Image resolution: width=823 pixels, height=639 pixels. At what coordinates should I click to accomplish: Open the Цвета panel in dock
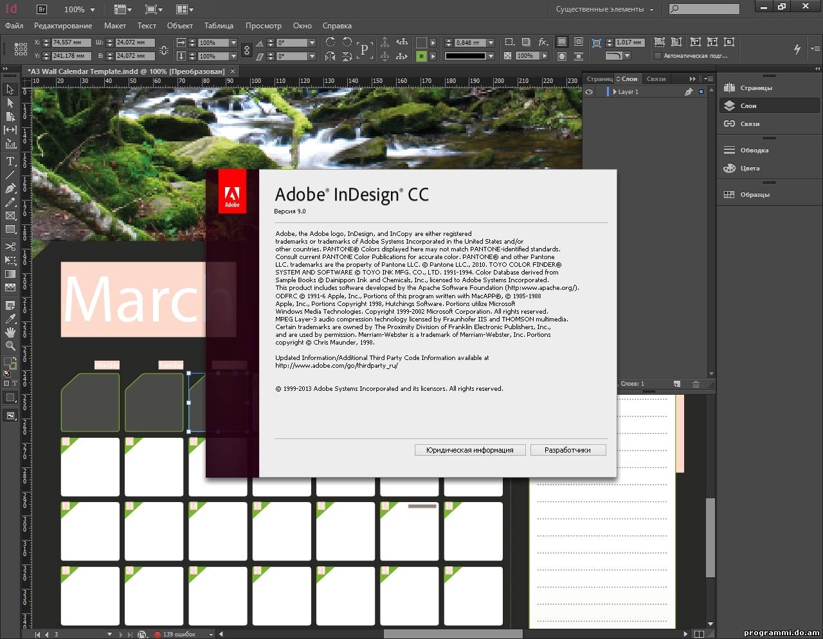click(769, 168)
